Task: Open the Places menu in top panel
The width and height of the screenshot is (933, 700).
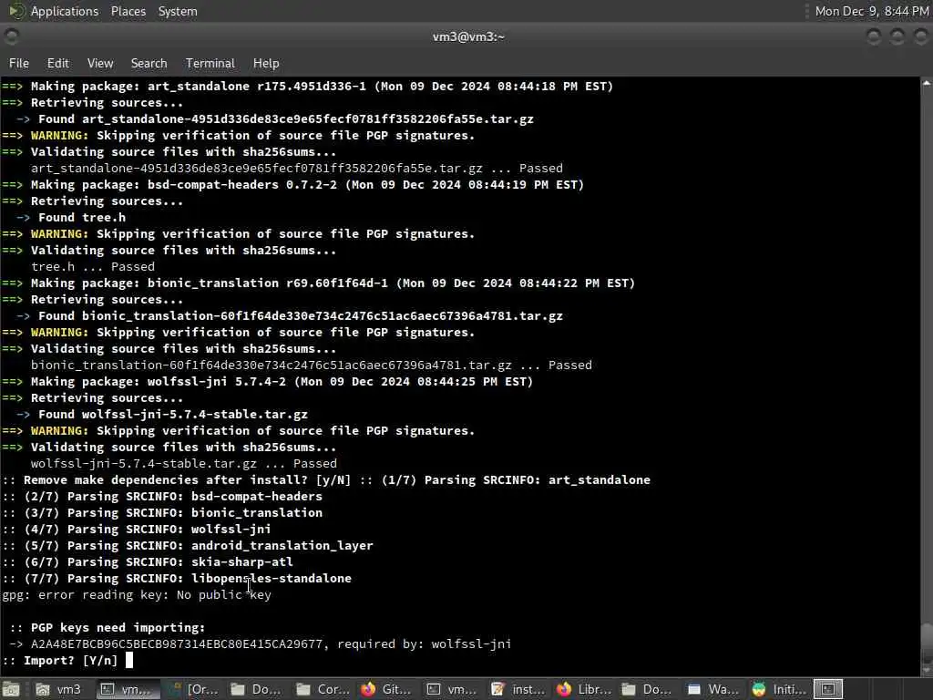Action: pyautogui.click(x=128, y=11)
